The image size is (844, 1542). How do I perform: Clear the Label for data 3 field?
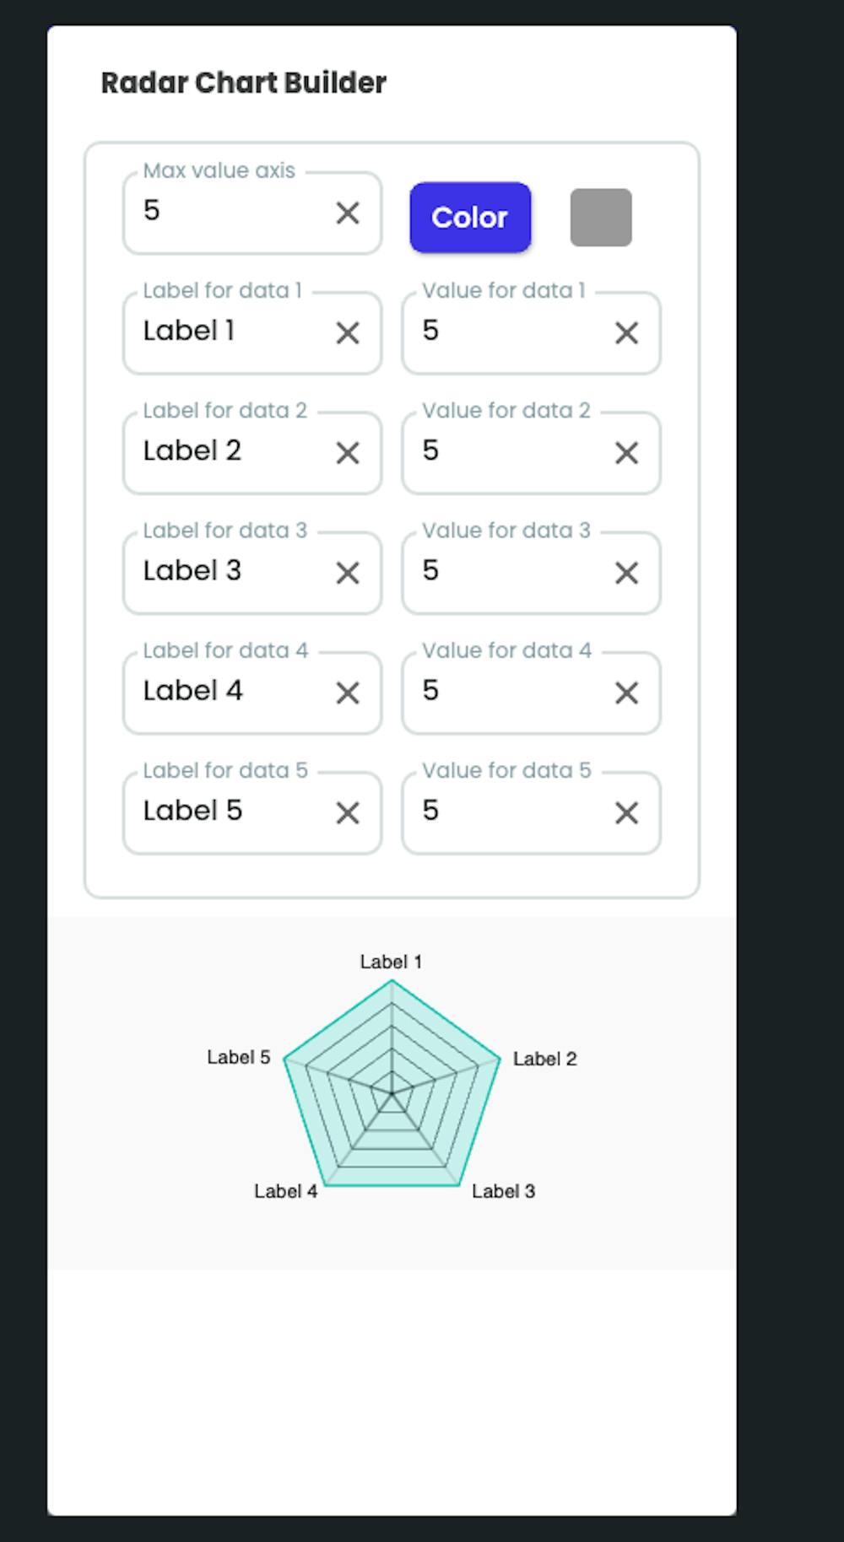click(x=348, y=574)
